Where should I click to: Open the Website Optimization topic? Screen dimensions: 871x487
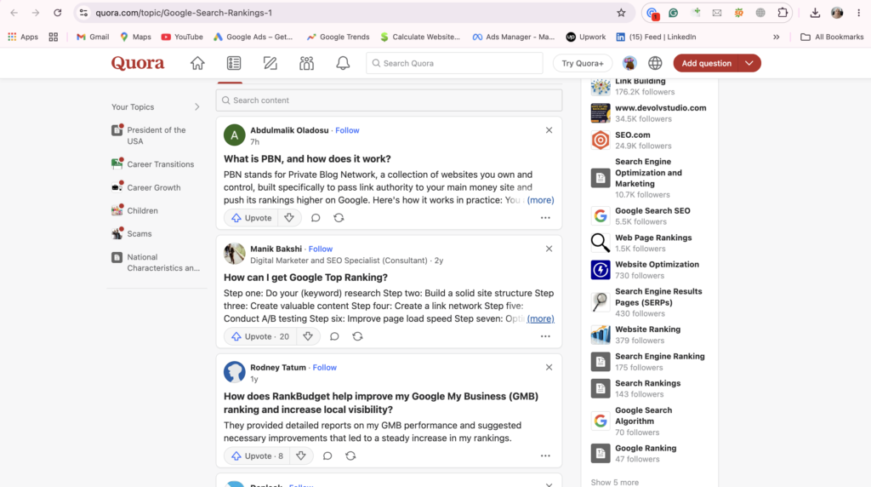(x=657, y=265)
